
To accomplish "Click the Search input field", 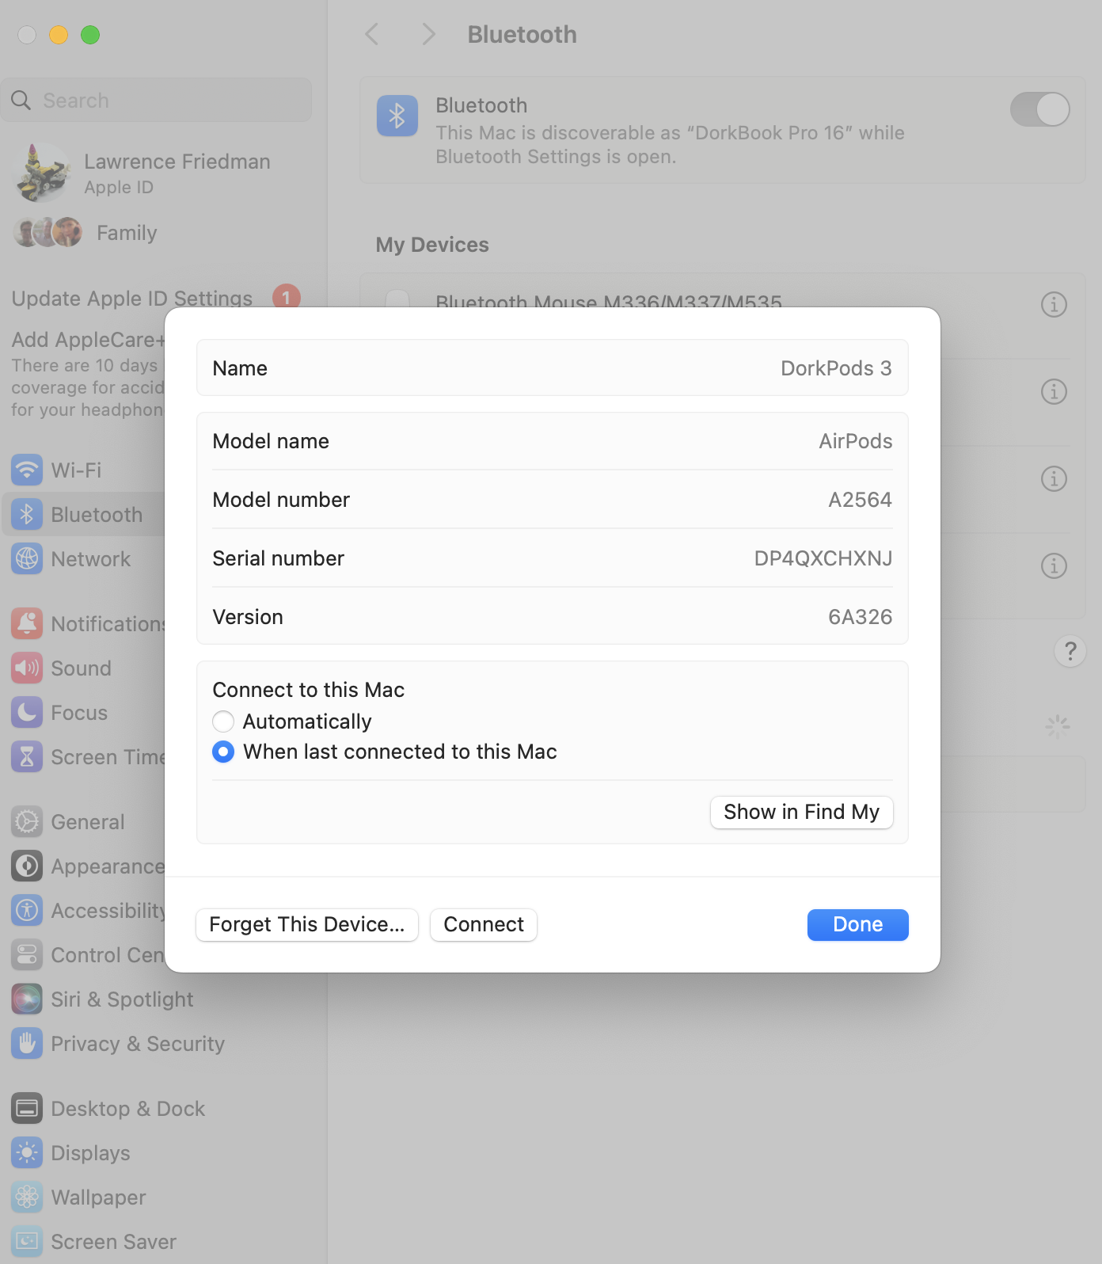I will click(x=157, y=101).
